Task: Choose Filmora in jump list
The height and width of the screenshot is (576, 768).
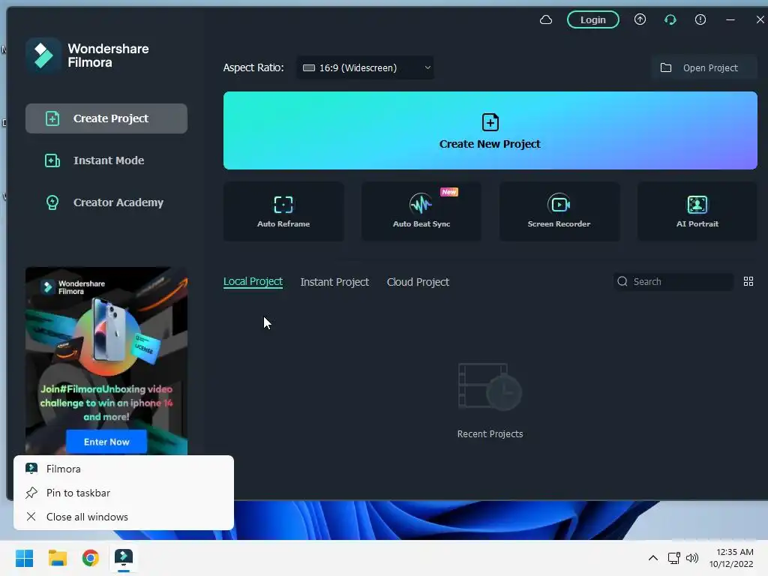Action: click(124, 469)
